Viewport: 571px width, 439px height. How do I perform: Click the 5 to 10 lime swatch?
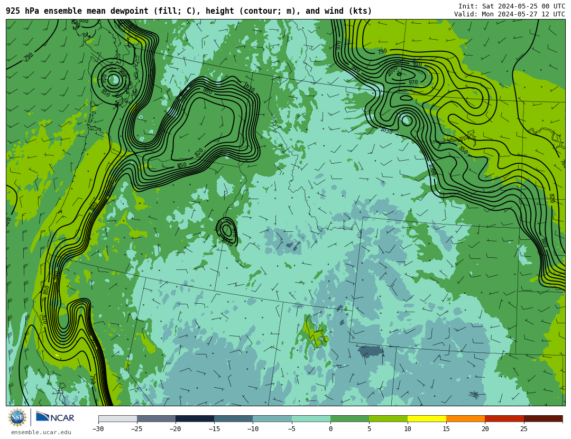coord(388,419)
